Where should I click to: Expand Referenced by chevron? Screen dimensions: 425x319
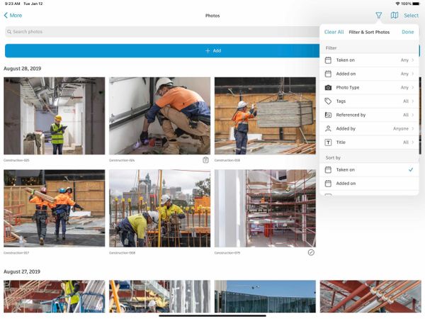coord(413,115)
